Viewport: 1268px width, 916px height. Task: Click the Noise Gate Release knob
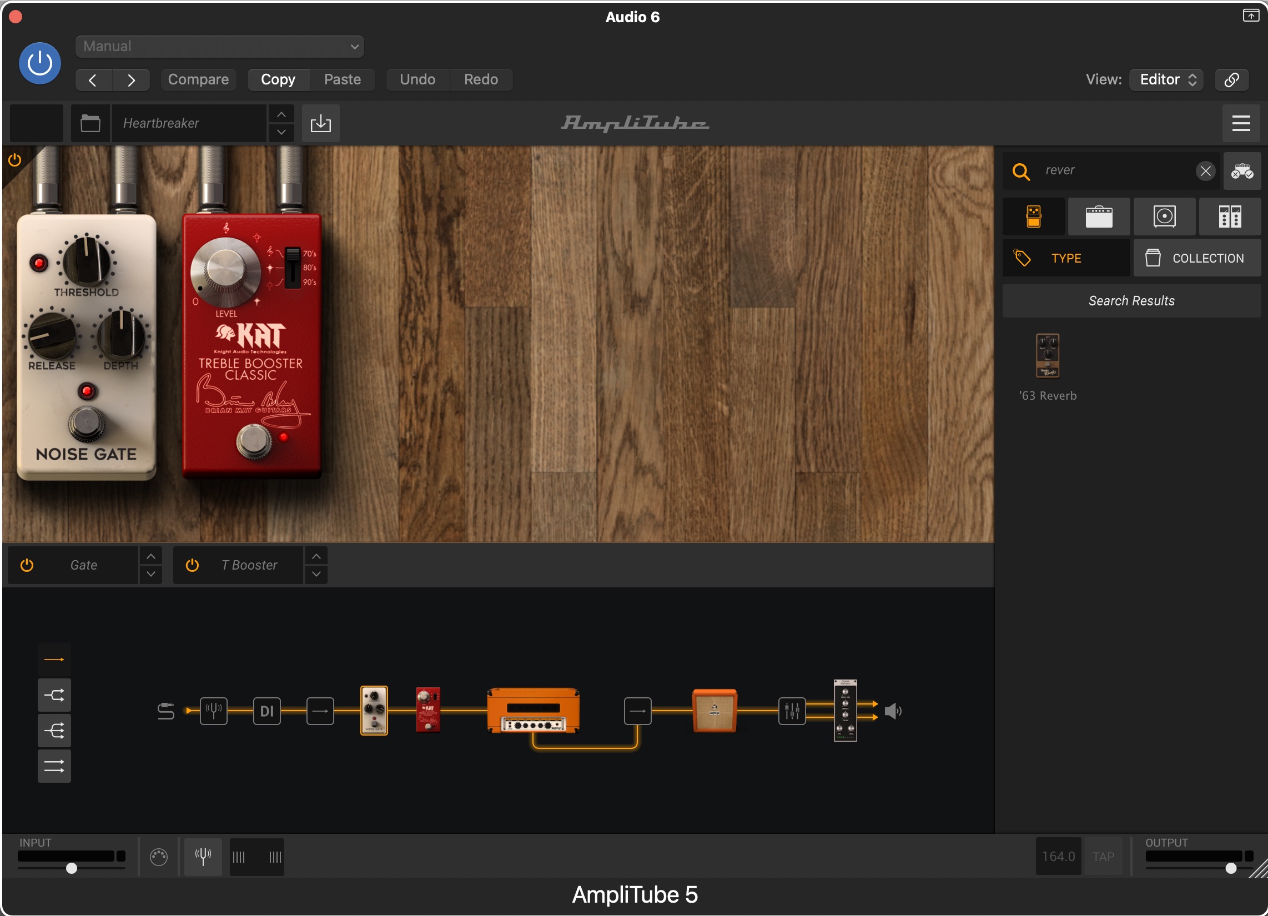[x=52, y=335]
